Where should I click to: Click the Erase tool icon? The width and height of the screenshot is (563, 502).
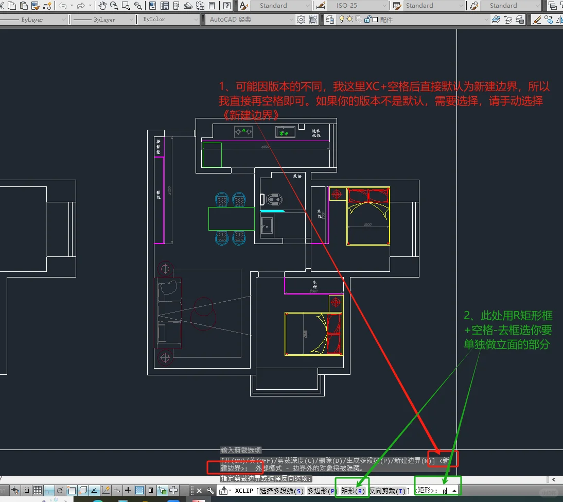(x=537, y=20)
